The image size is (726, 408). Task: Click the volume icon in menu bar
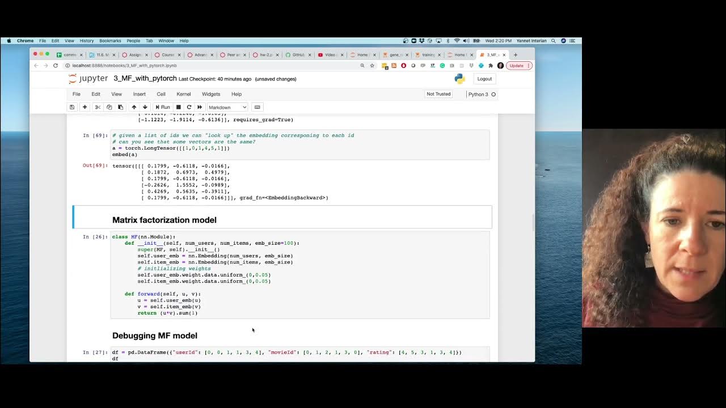click(x=466, y=41)
